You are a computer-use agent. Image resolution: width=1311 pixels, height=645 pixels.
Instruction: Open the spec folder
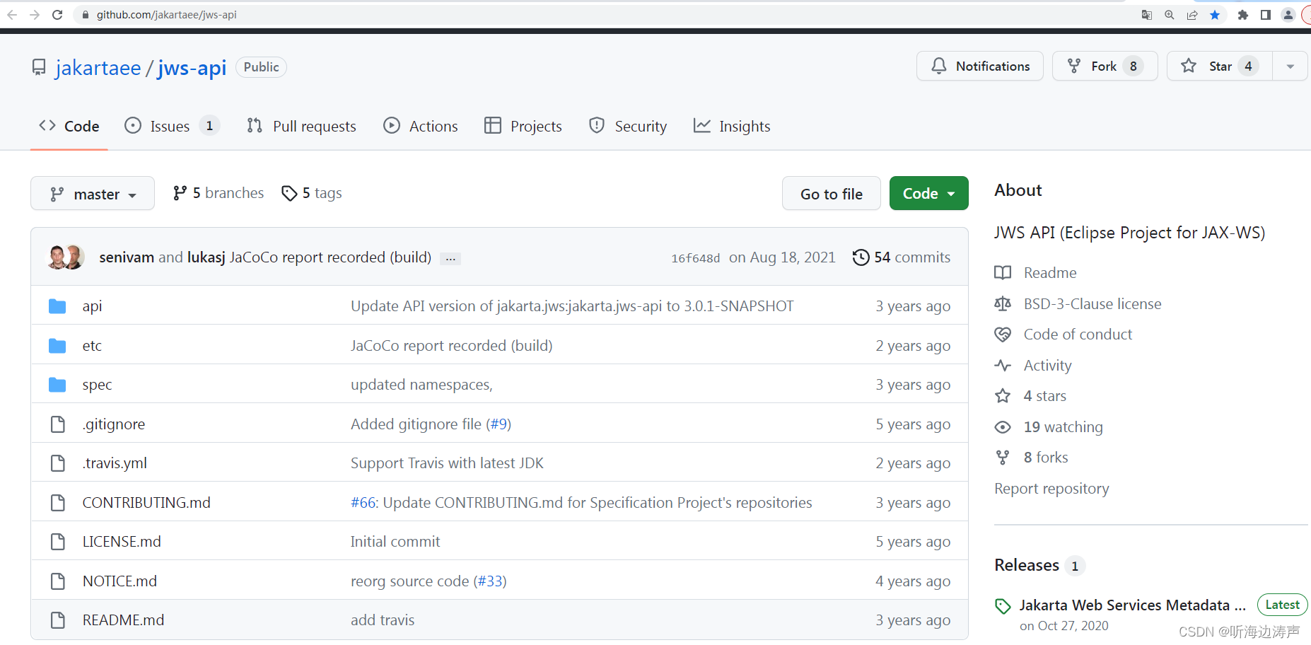pos(96,384)
